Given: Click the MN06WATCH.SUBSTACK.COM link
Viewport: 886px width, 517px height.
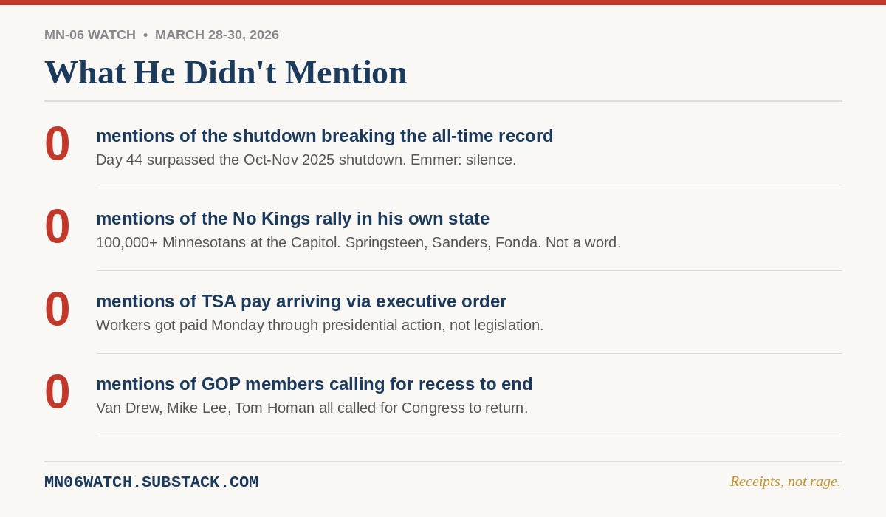Looking at the screenshot, I should [x=151, y=482].
